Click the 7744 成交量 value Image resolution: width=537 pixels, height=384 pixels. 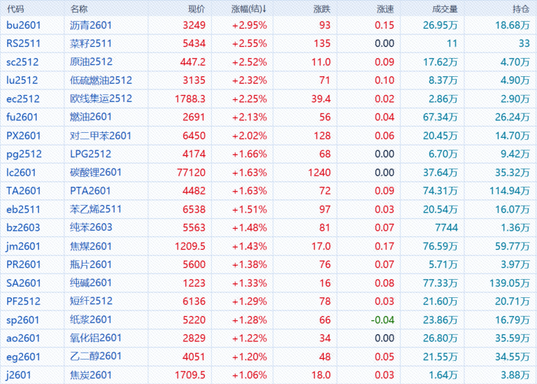click(x=446, y=228)
